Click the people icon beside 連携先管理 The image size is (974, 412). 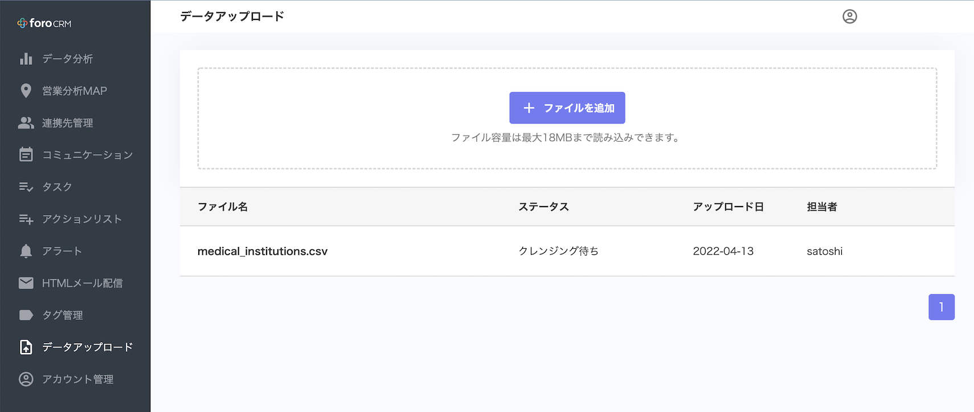point(26,122)
